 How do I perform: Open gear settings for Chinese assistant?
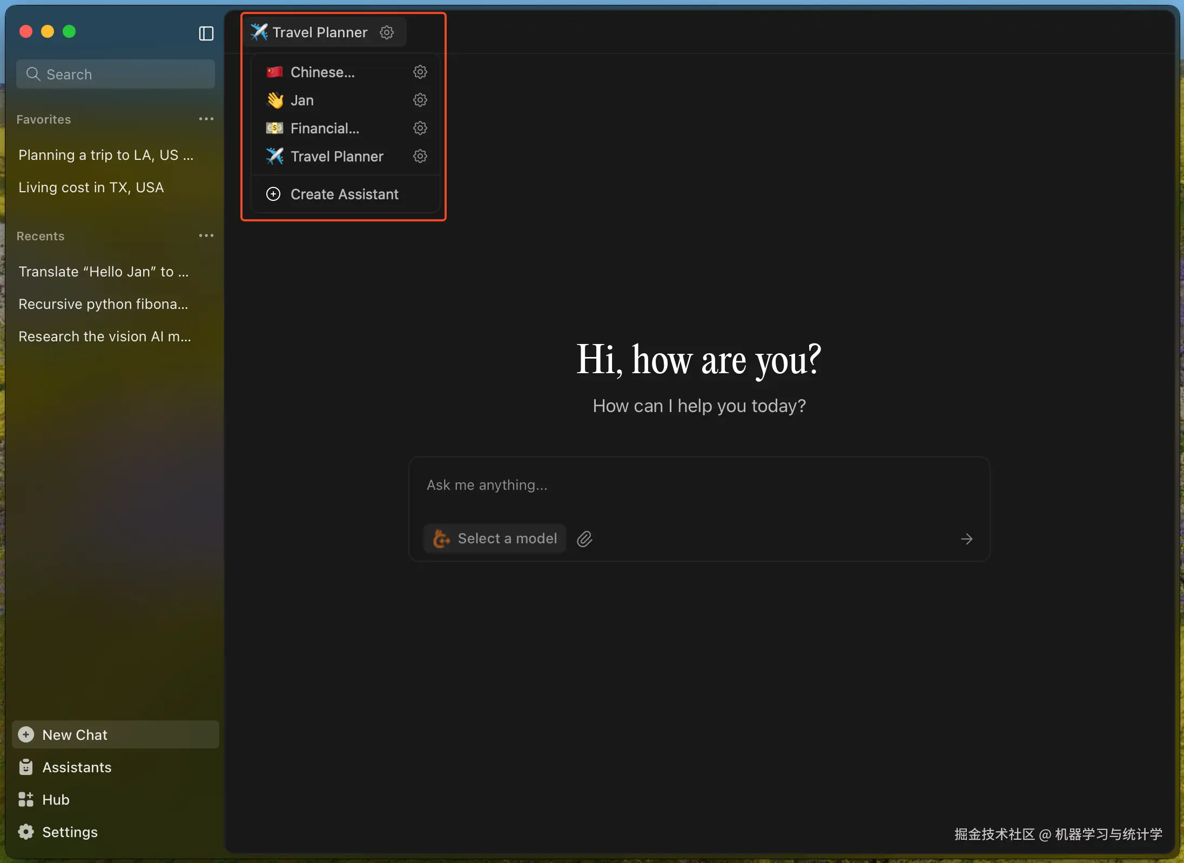pyautogui.click(x=420, y=72)
